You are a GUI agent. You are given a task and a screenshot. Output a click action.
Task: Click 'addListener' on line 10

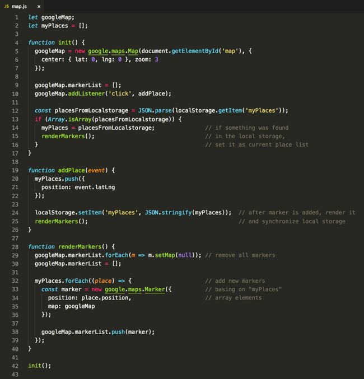86,94
